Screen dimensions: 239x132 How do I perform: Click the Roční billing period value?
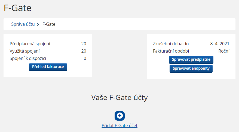(x=224, y=51)
